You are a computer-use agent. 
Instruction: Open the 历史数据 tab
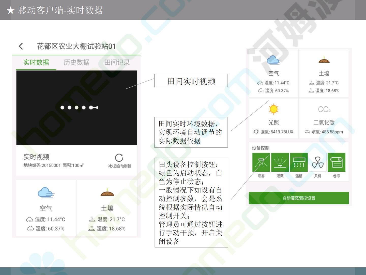click(x=77, y=62)
